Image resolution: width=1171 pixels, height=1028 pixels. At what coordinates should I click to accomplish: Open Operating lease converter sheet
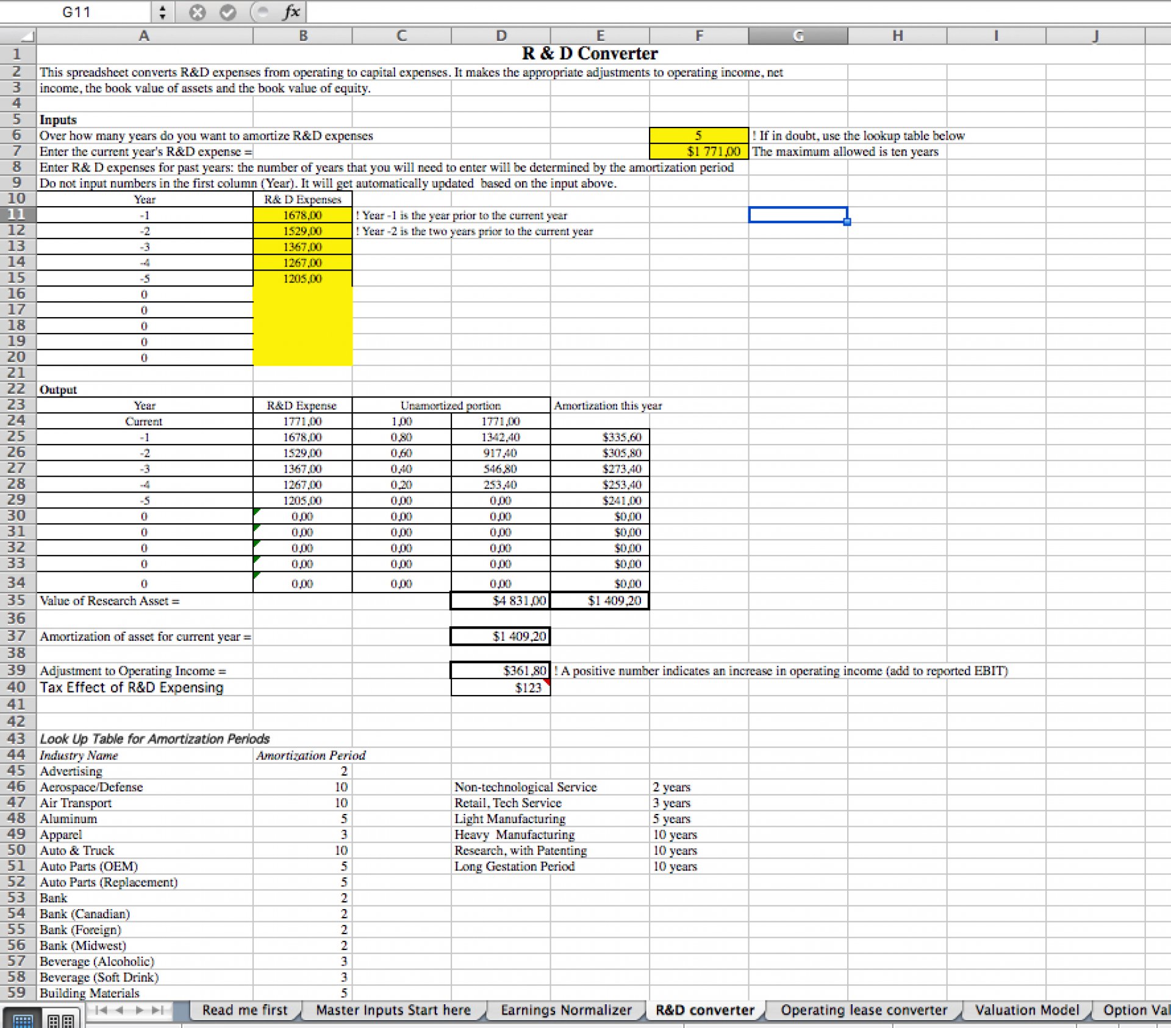pyautogui.click(x=864, y=1010)
